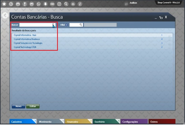This screenshot has width=185, height=126.
Task: Click the download arrow icon
Action: (x=45, y=4)
